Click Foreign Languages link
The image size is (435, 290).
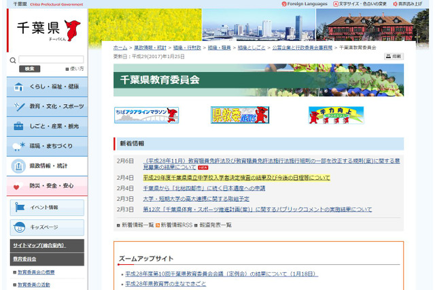point(307,4)
